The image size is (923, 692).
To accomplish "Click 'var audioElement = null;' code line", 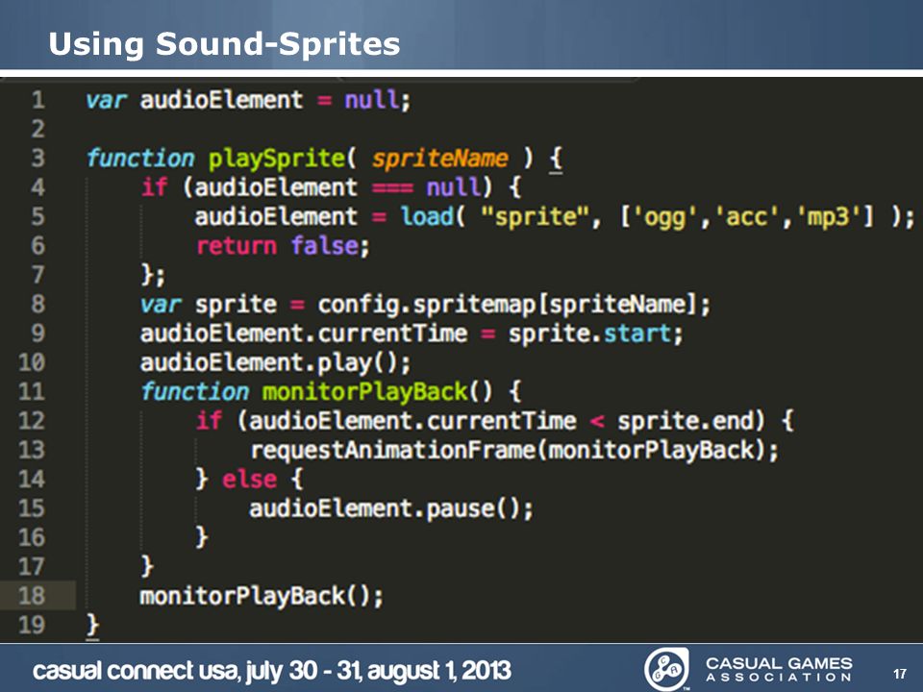I will pos(248,100).
